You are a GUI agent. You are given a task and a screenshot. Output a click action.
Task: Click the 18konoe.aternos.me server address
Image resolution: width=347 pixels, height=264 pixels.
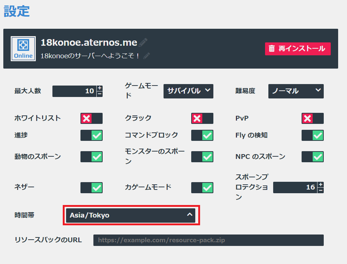click(89, 42)
